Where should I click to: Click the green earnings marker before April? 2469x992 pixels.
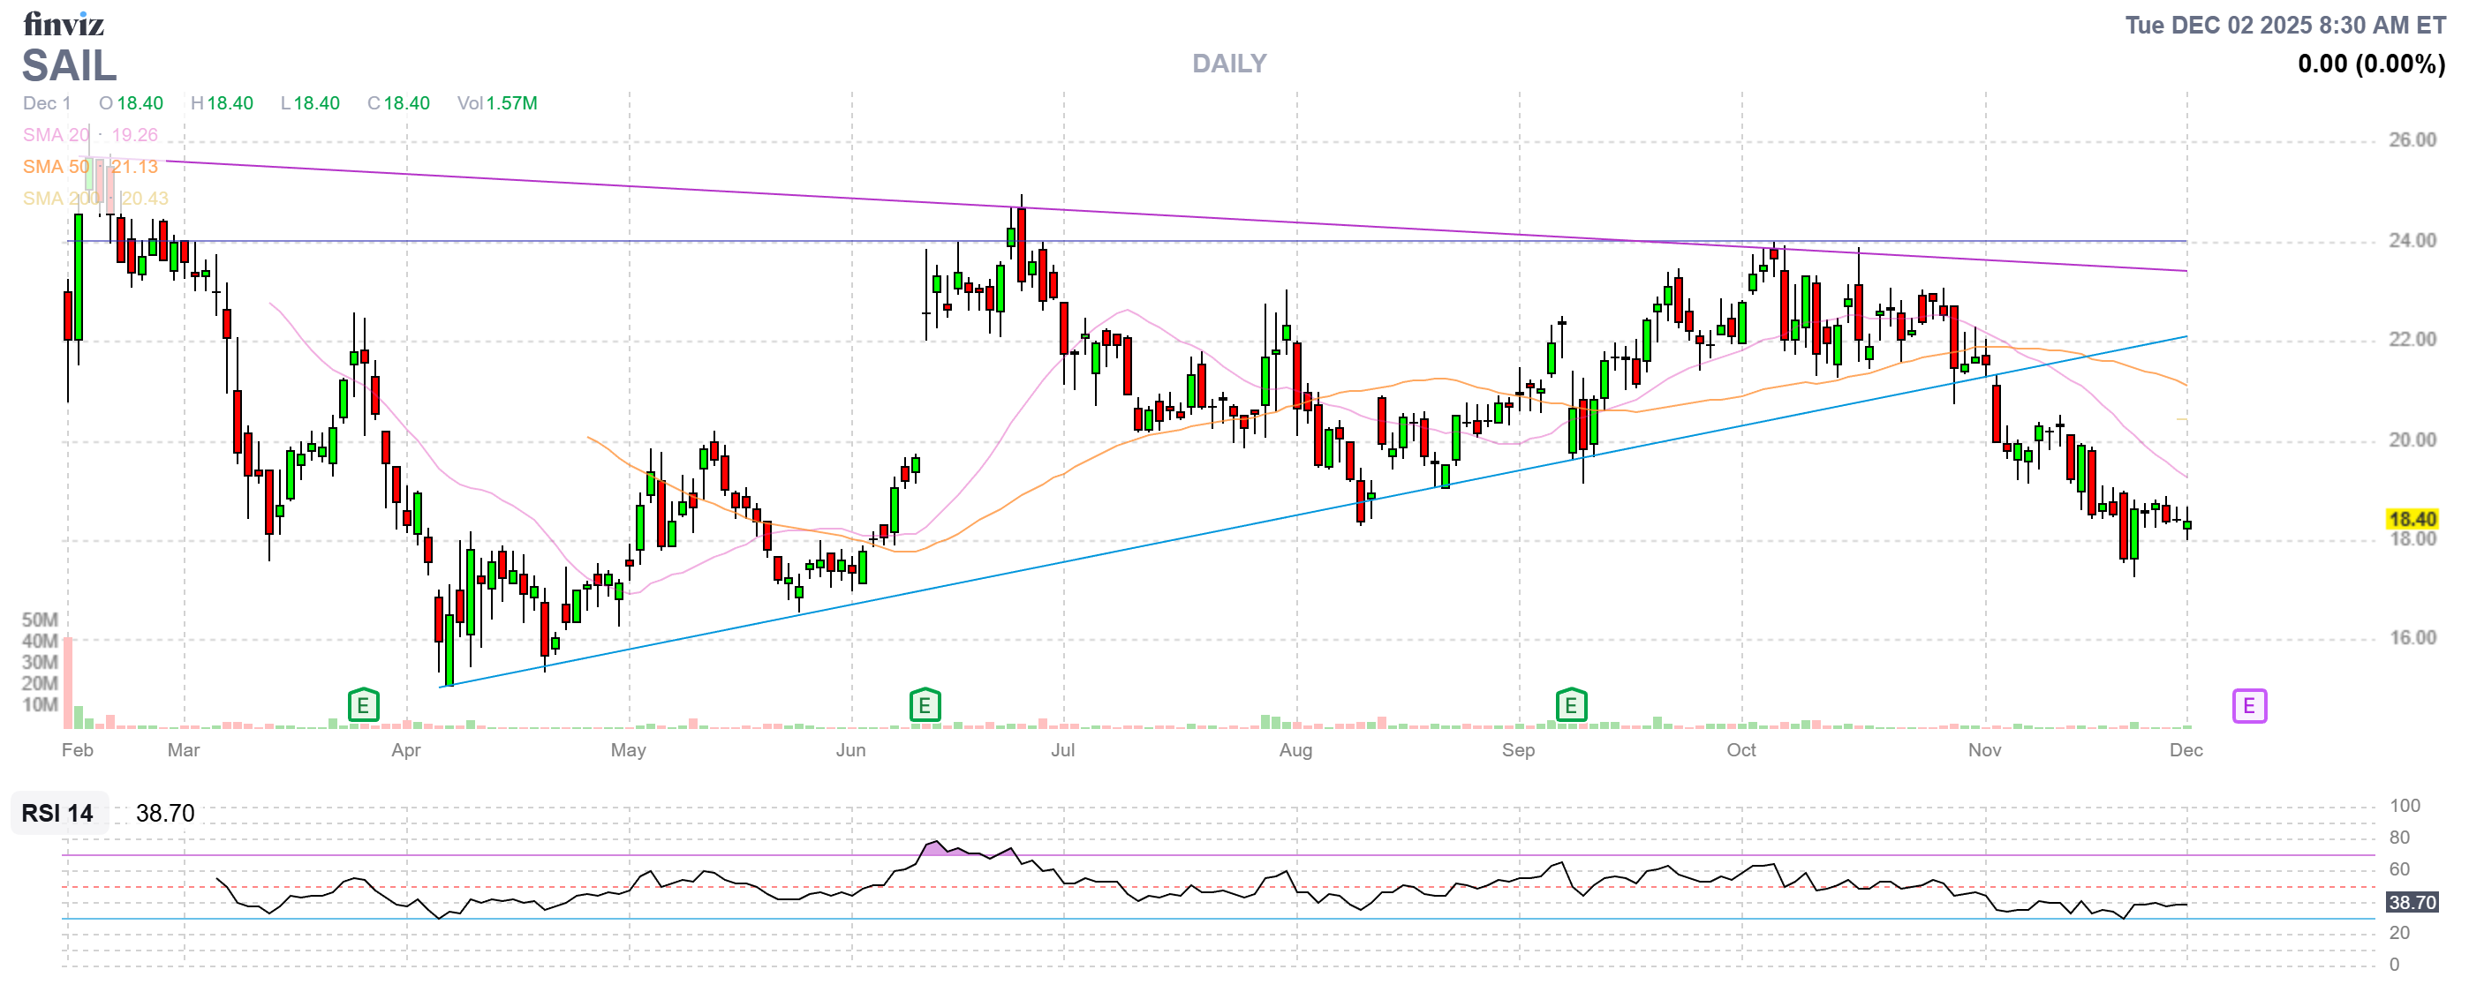(363, 707)
